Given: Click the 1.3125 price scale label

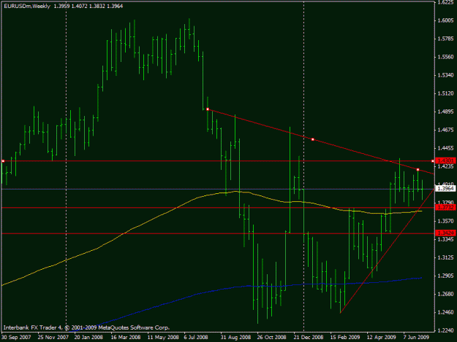Looking at the screenshot, I should pyautogui.click(x=445, y=257).
